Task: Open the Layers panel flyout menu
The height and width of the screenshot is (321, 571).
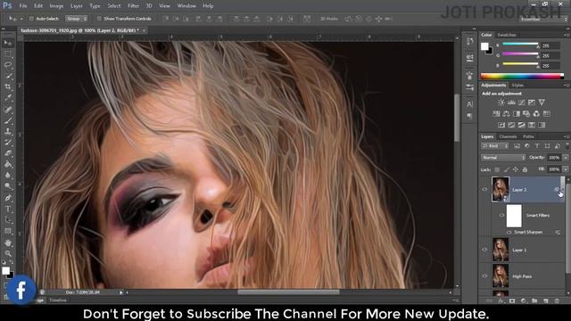Action: [x=567, y=136]
